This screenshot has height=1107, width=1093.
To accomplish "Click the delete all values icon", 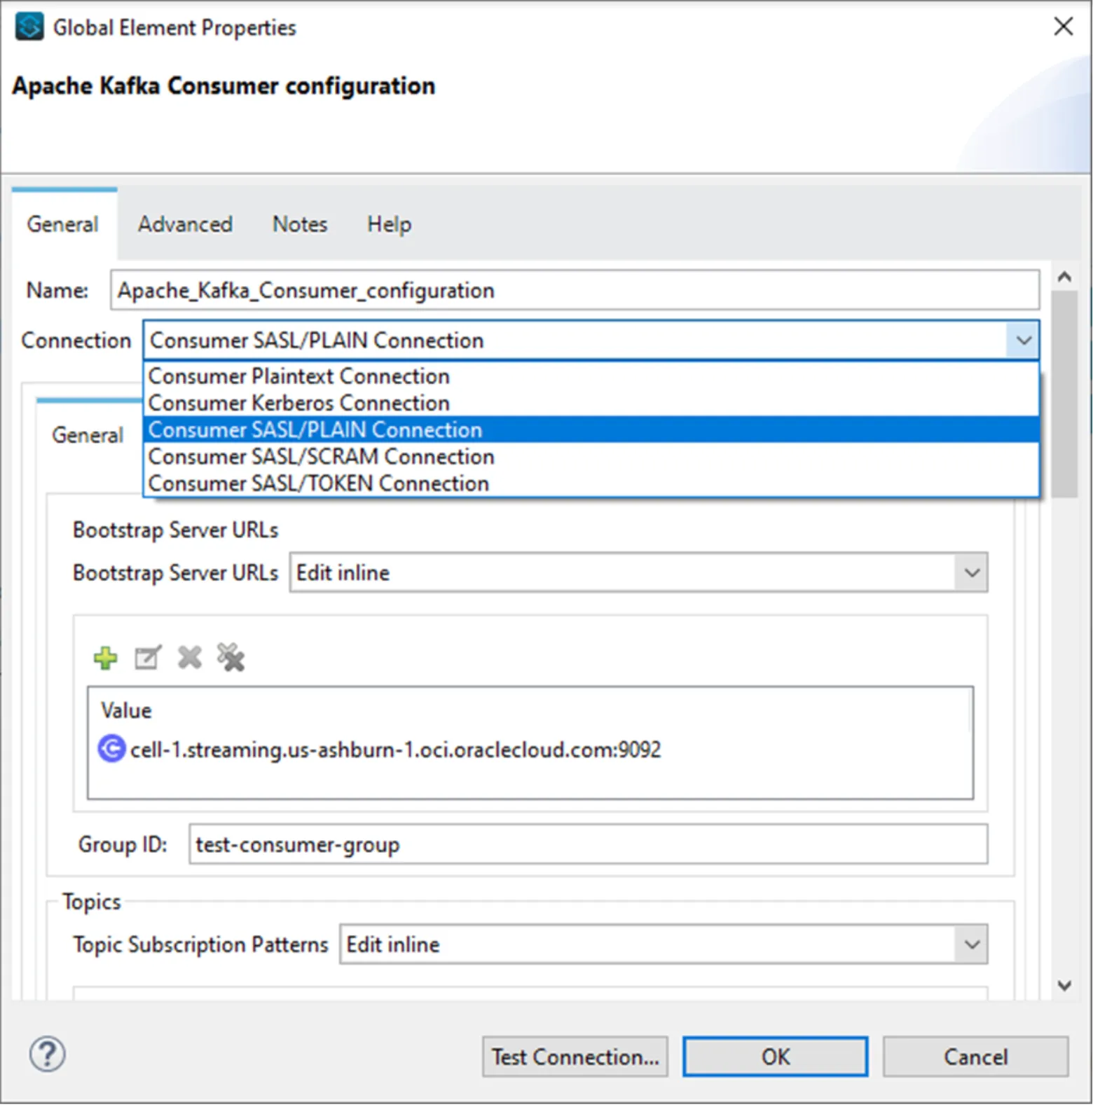I will pos(231,658).
